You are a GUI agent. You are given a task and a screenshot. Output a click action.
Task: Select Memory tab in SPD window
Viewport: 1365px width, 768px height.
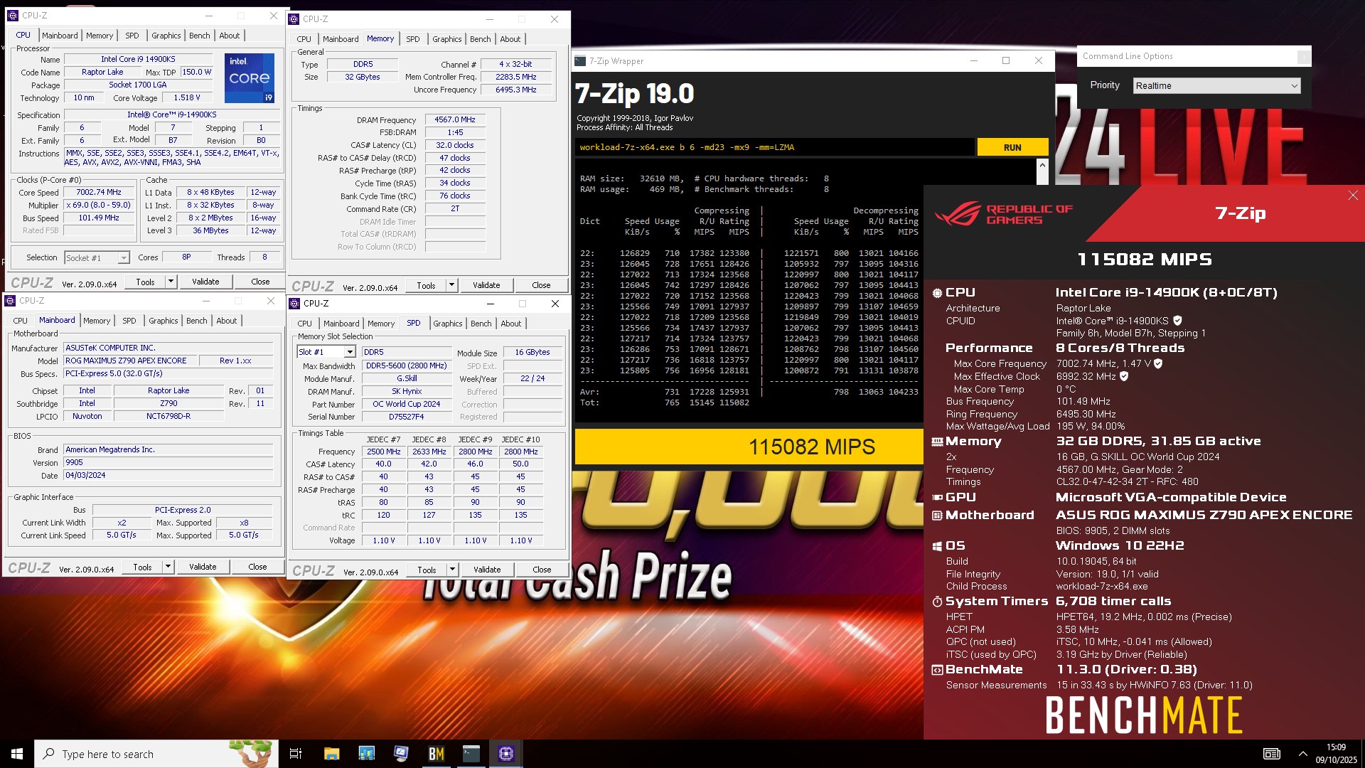point(381,324)
